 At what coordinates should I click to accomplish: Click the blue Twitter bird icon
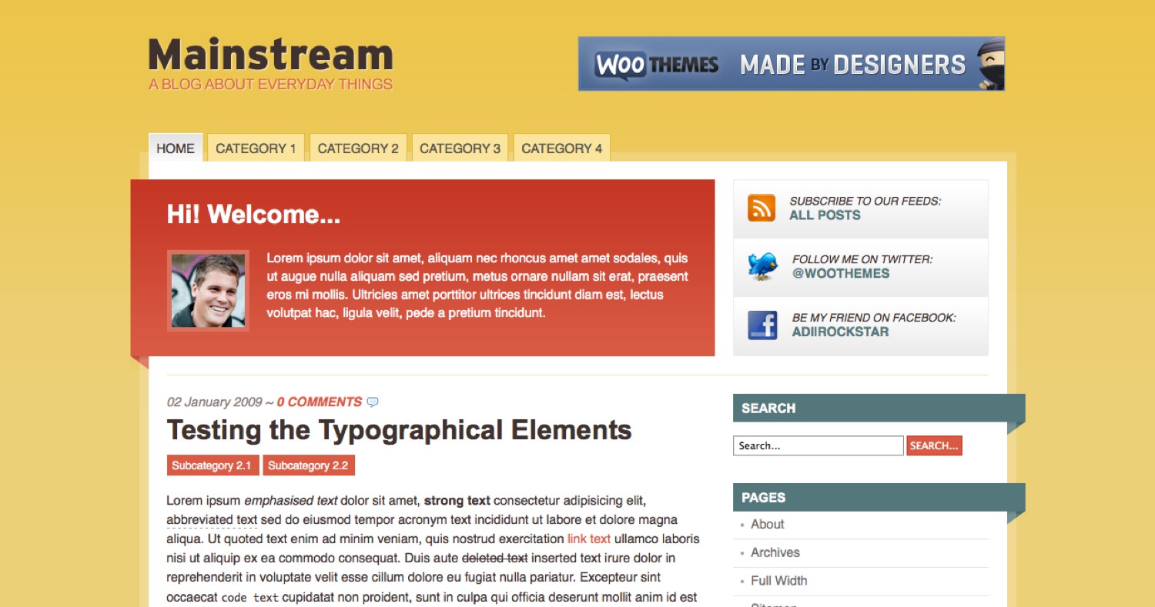pyautogui.click(x=762, y=267)
